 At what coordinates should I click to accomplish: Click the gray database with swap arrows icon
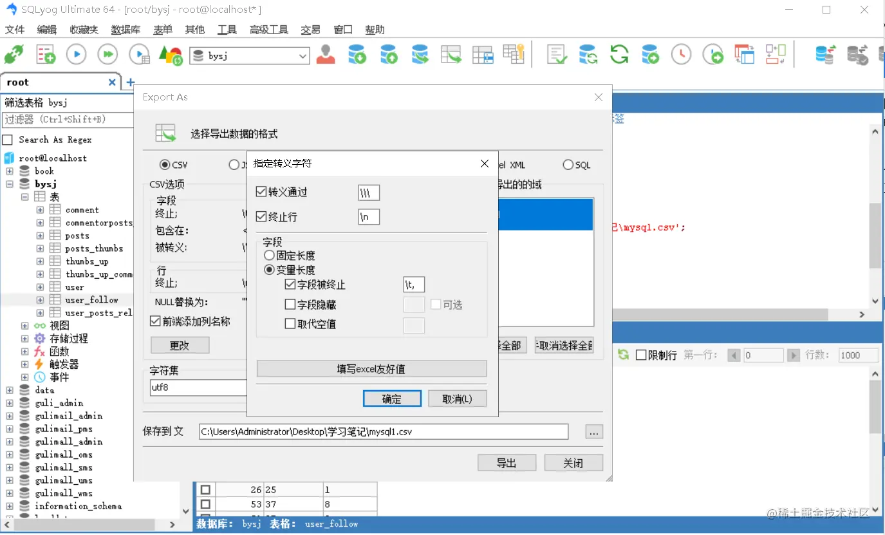[x=857, y=55]
